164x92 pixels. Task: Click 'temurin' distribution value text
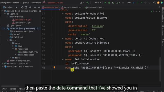click(x=97, y=26)
